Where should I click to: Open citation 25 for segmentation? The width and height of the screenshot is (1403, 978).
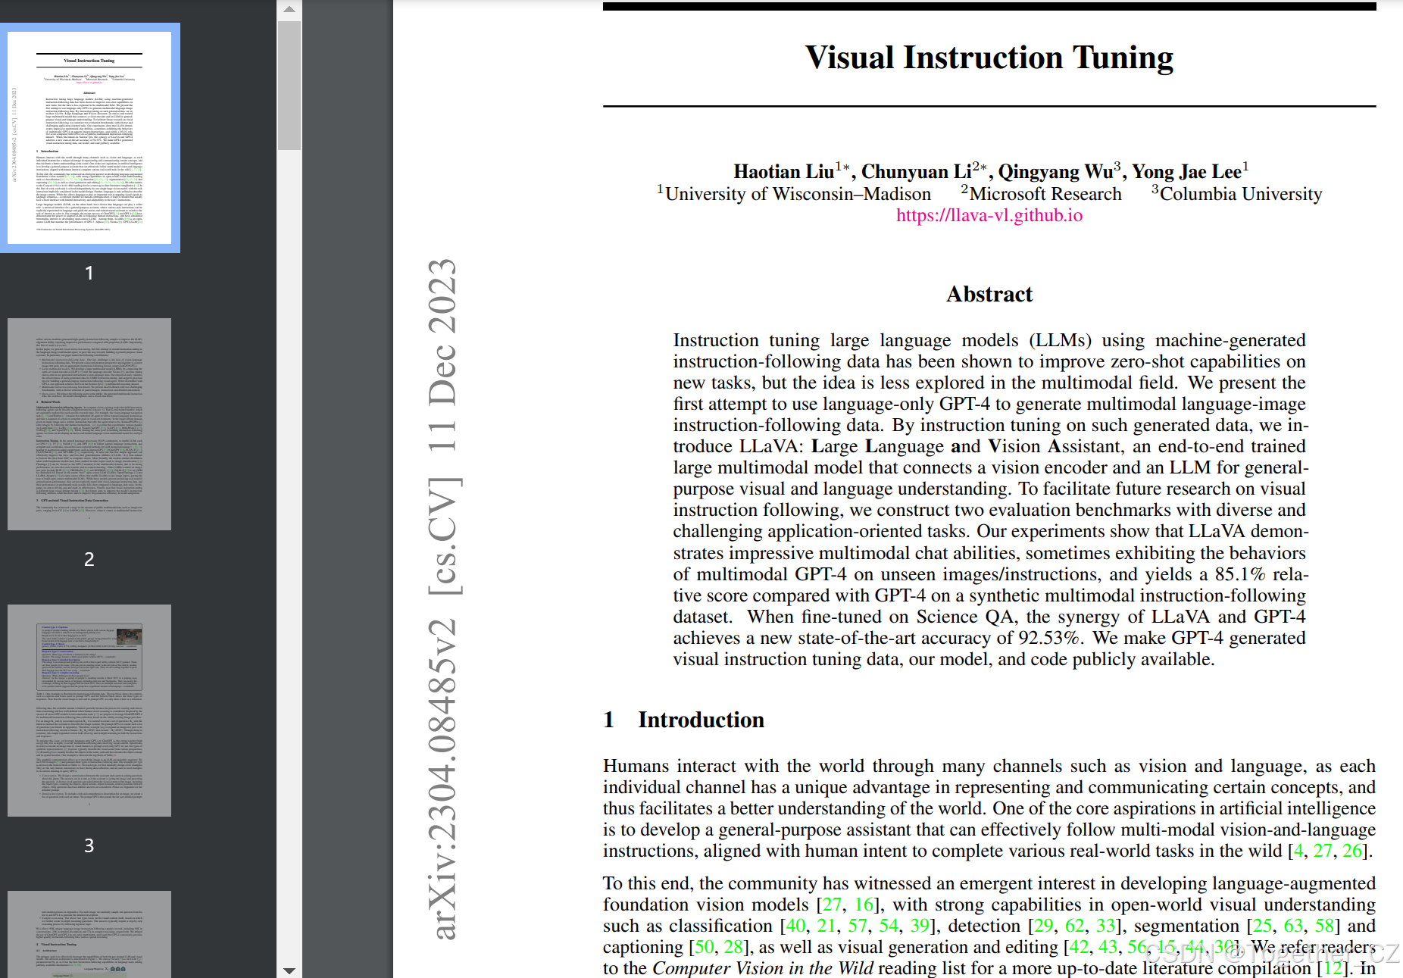[1263, 926]
